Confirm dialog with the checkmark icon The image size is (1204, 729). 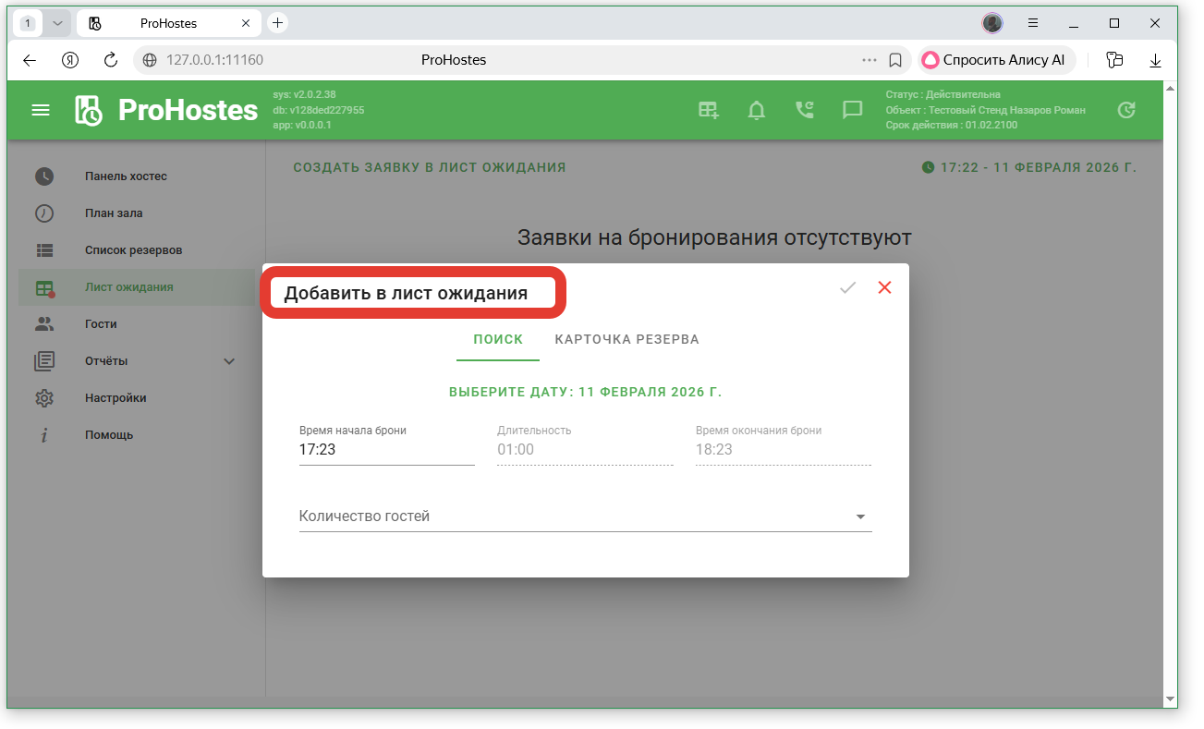(847, 287)
